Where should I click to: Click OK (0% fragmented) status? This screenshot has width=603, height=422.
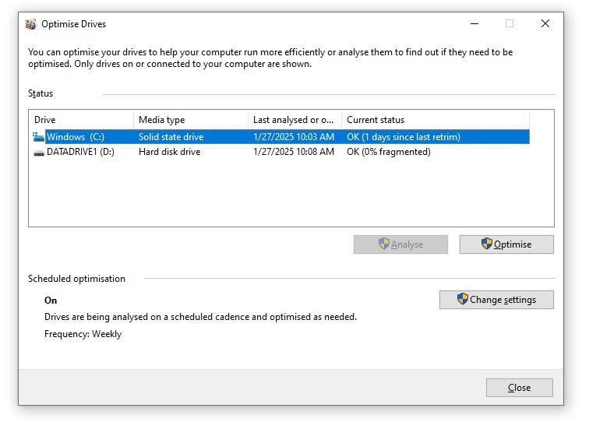(389, 152)
